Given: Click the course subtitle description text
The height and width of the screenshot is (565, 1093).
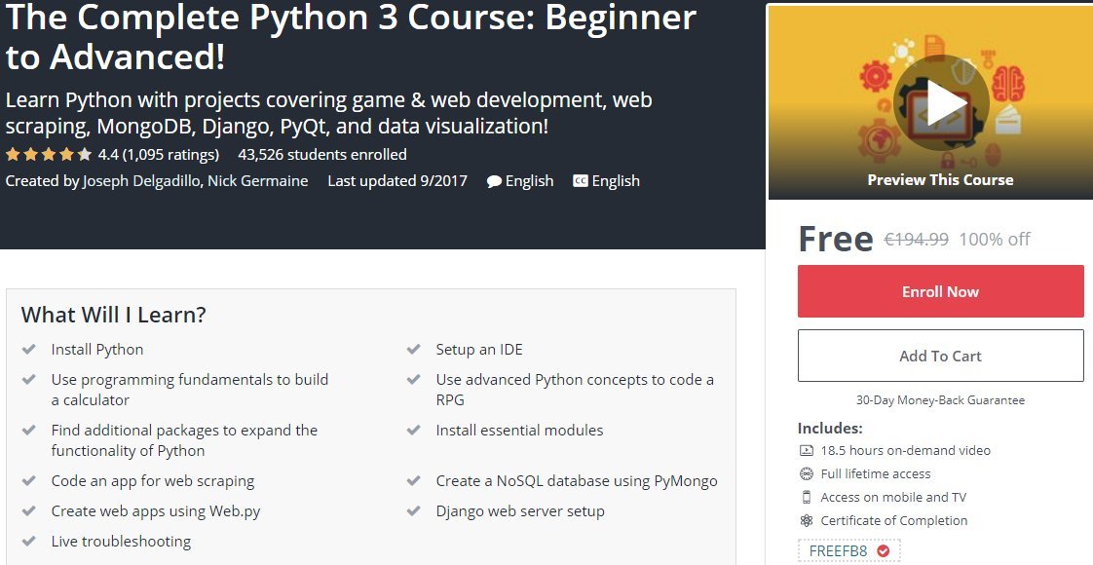Looking at the screenshot, I should point(328,113).
